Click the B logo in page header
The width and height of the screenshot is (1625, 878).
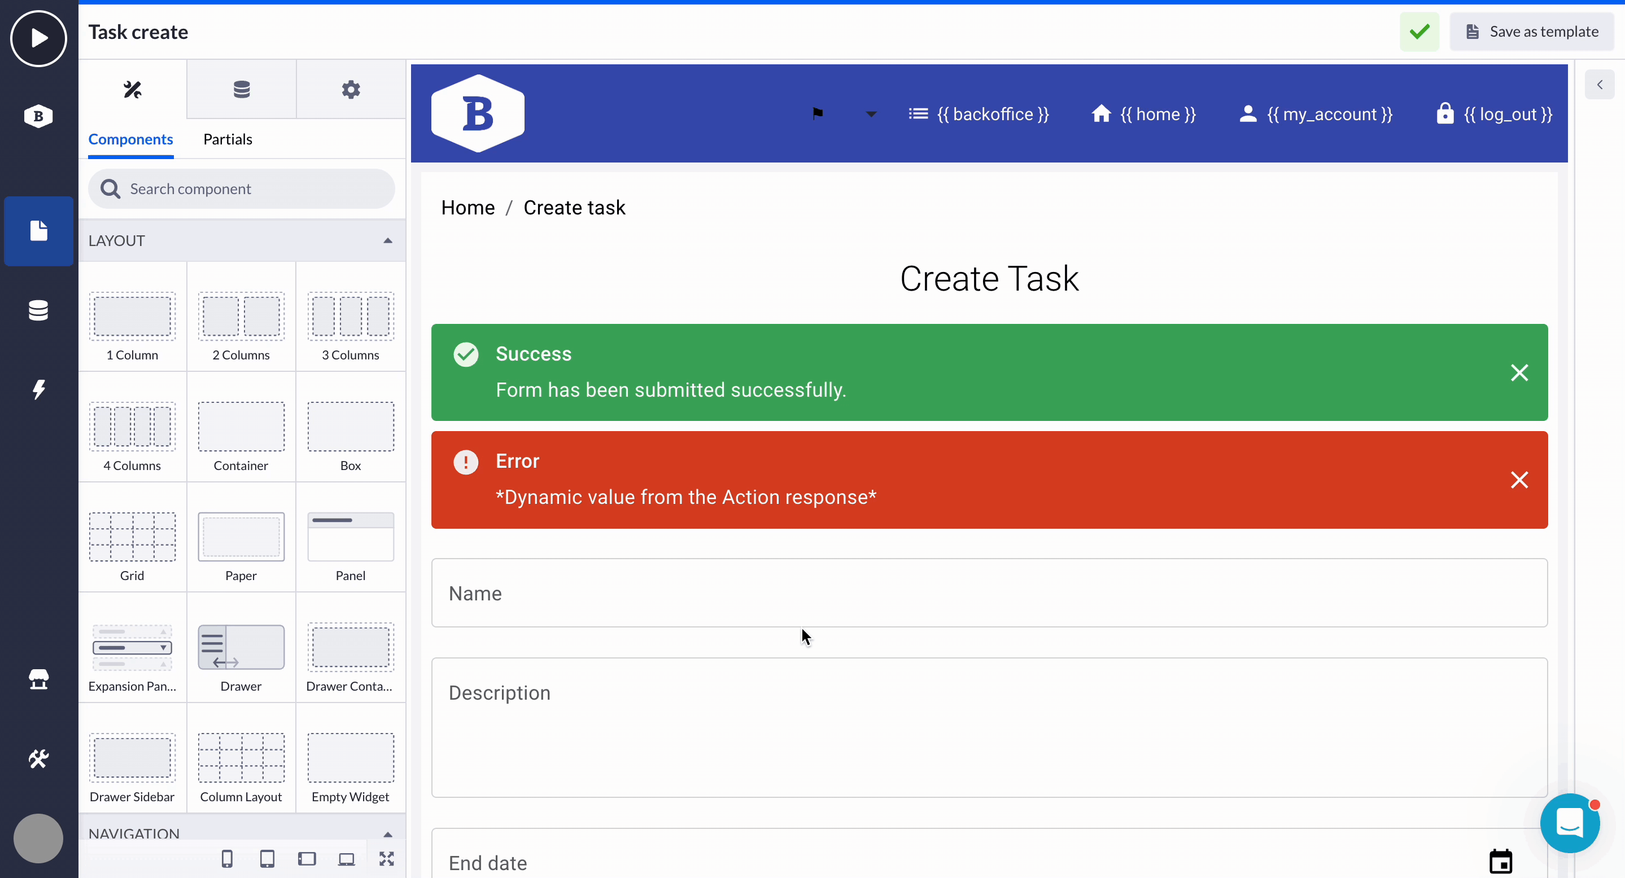point(478,113)
